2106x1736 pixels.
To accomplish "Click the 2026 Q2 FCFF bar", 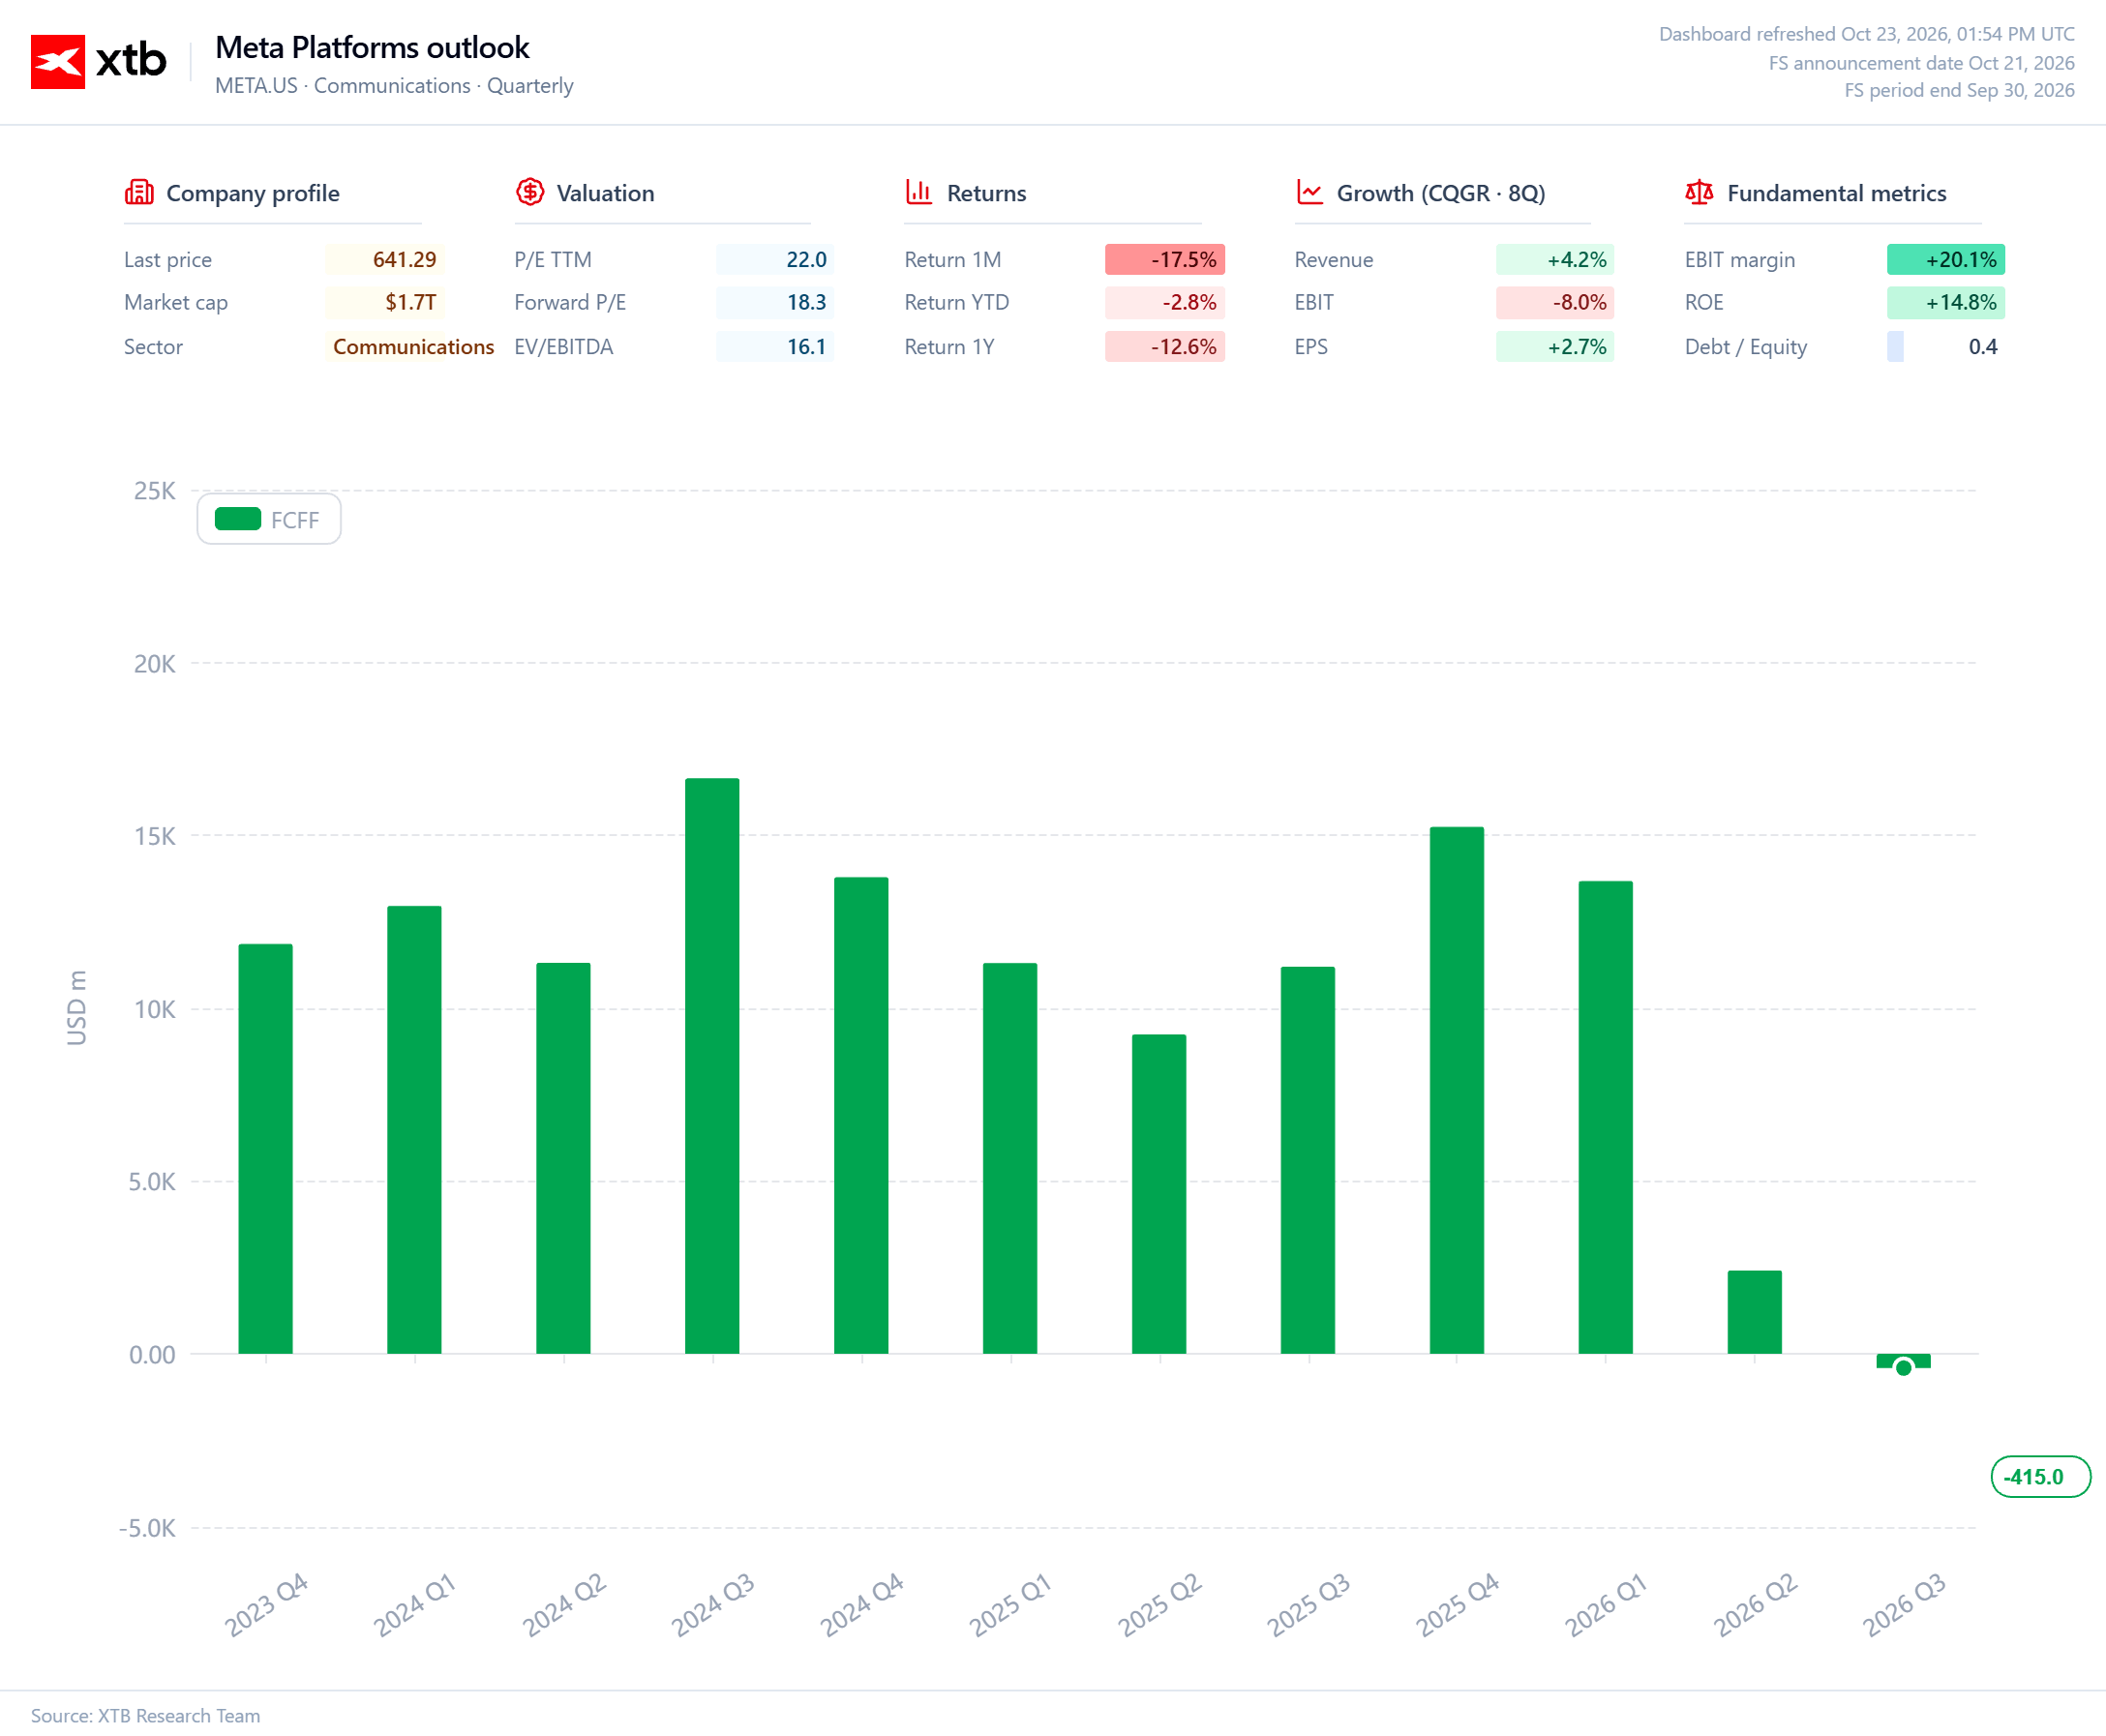I will click(x=1754, y=1312).
